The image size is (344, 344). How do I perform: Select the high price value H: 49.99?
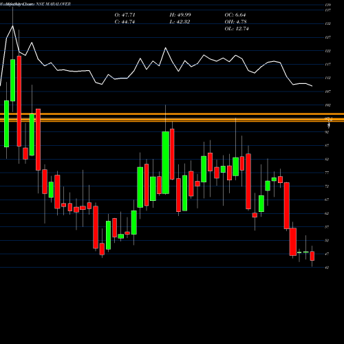[x=180, y=15]
